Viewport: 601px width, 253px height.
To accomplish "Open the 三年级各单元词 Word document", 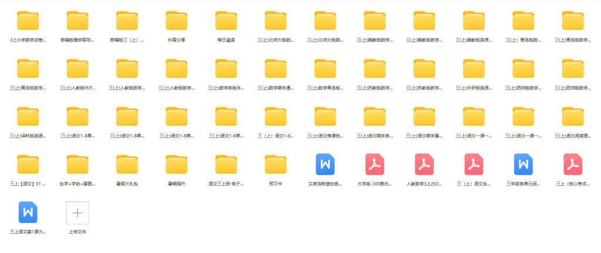I will tap(523, 165).
